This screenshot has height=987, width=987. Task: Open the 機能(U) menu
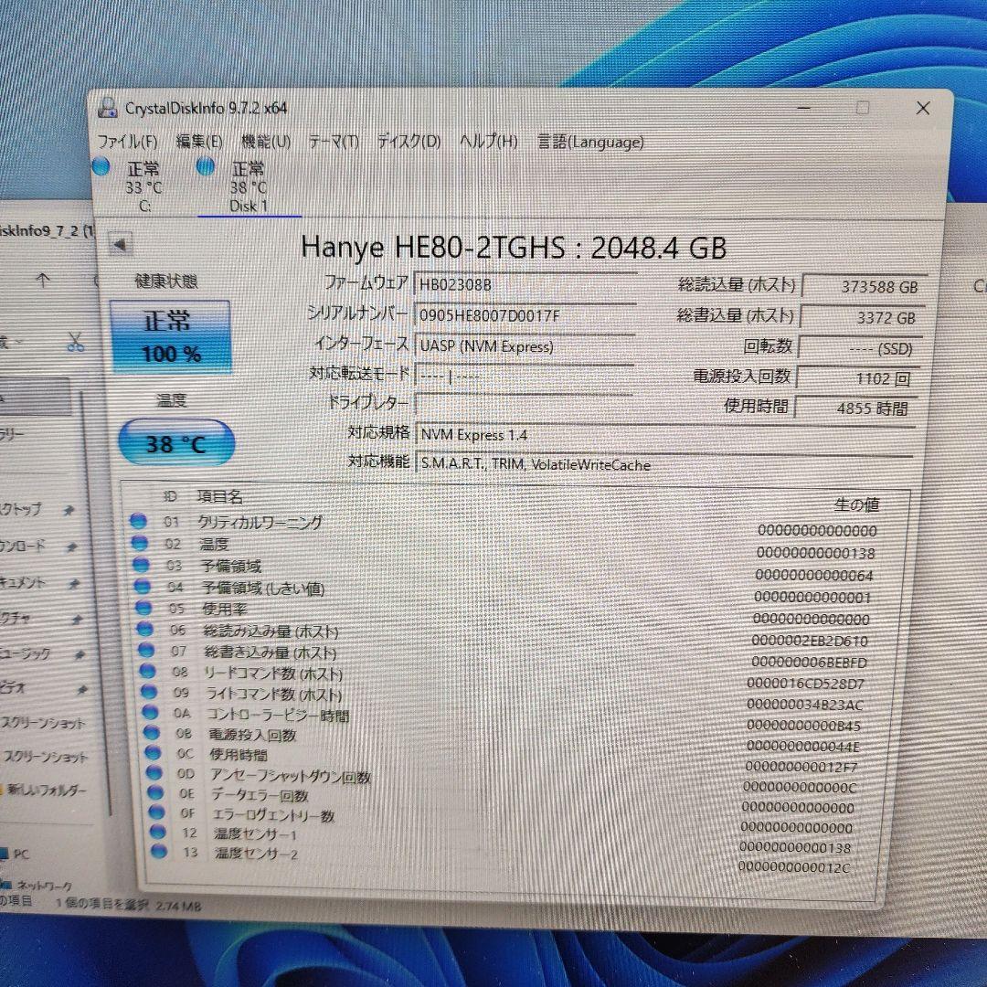(x=266, y=142)
